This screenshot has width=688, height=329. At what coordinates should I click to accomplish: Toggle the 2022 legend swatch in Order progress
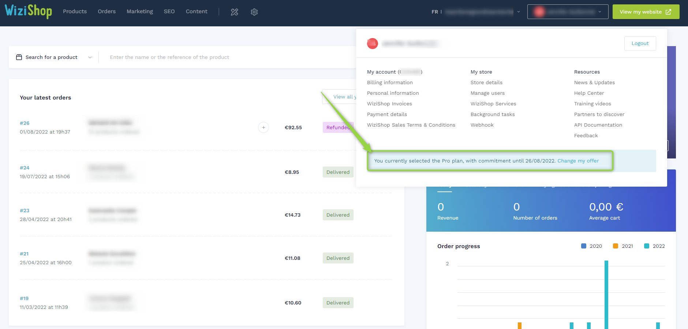(647, 246)
